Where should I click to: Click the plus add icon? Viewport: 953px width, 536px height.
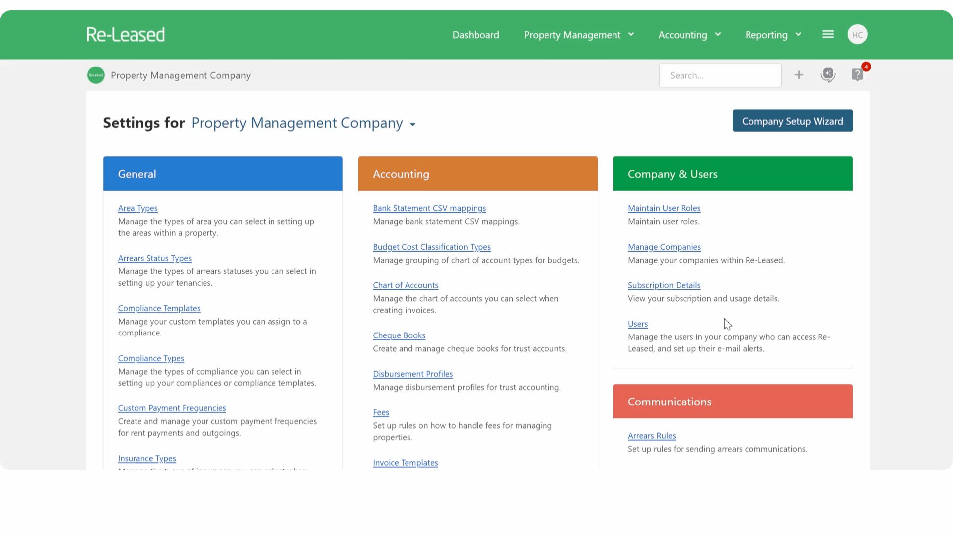coord(799,75)
